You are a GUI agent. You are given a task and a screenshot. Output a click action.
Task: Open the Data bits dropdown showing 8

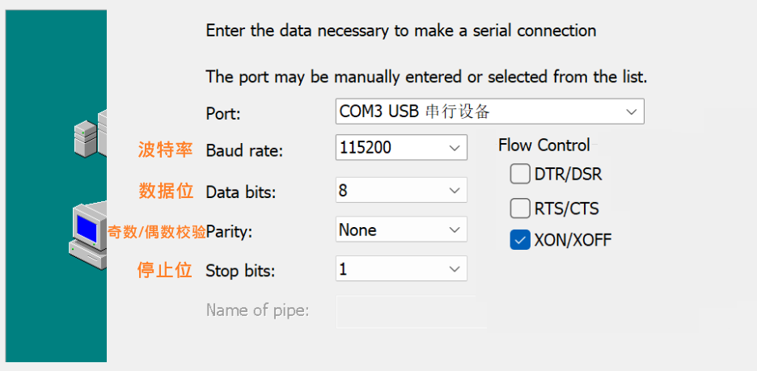(x=401, y=191)
